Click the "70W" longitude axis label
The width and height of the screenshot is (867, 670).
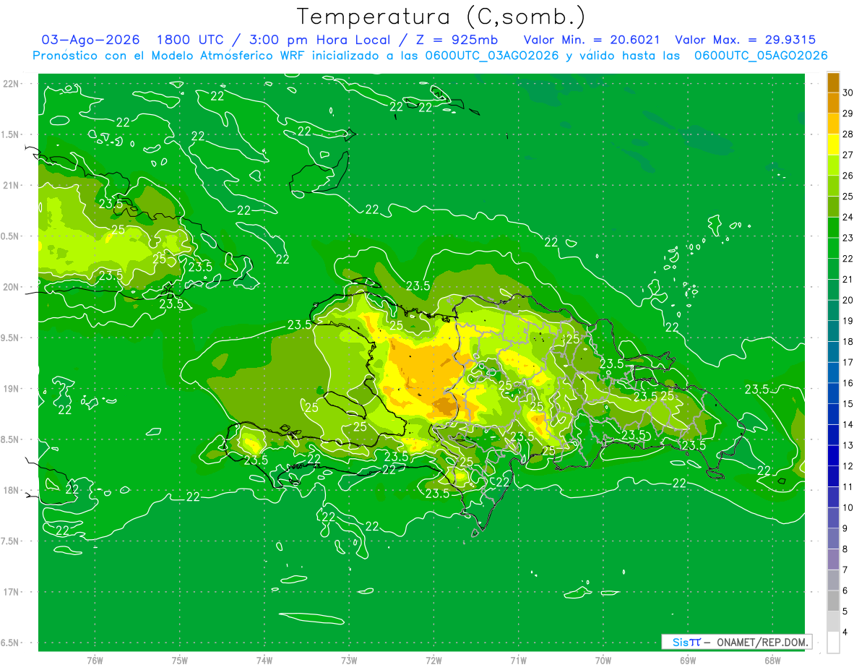click(603, 661)
